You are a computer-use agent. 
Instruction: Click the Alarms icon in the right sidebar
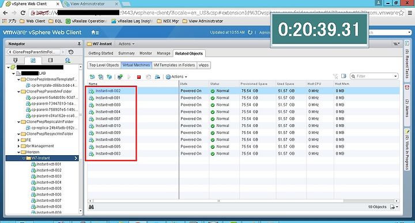coord(407,87)
